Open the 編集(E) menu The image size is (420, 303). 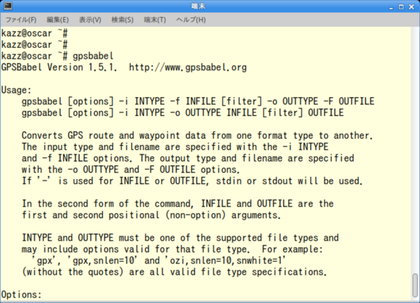tap(58, 20)
